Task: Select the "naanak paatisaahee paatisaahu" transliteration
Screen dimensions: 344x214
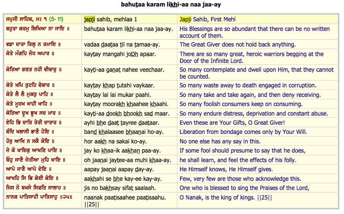Action: point(125,198)
